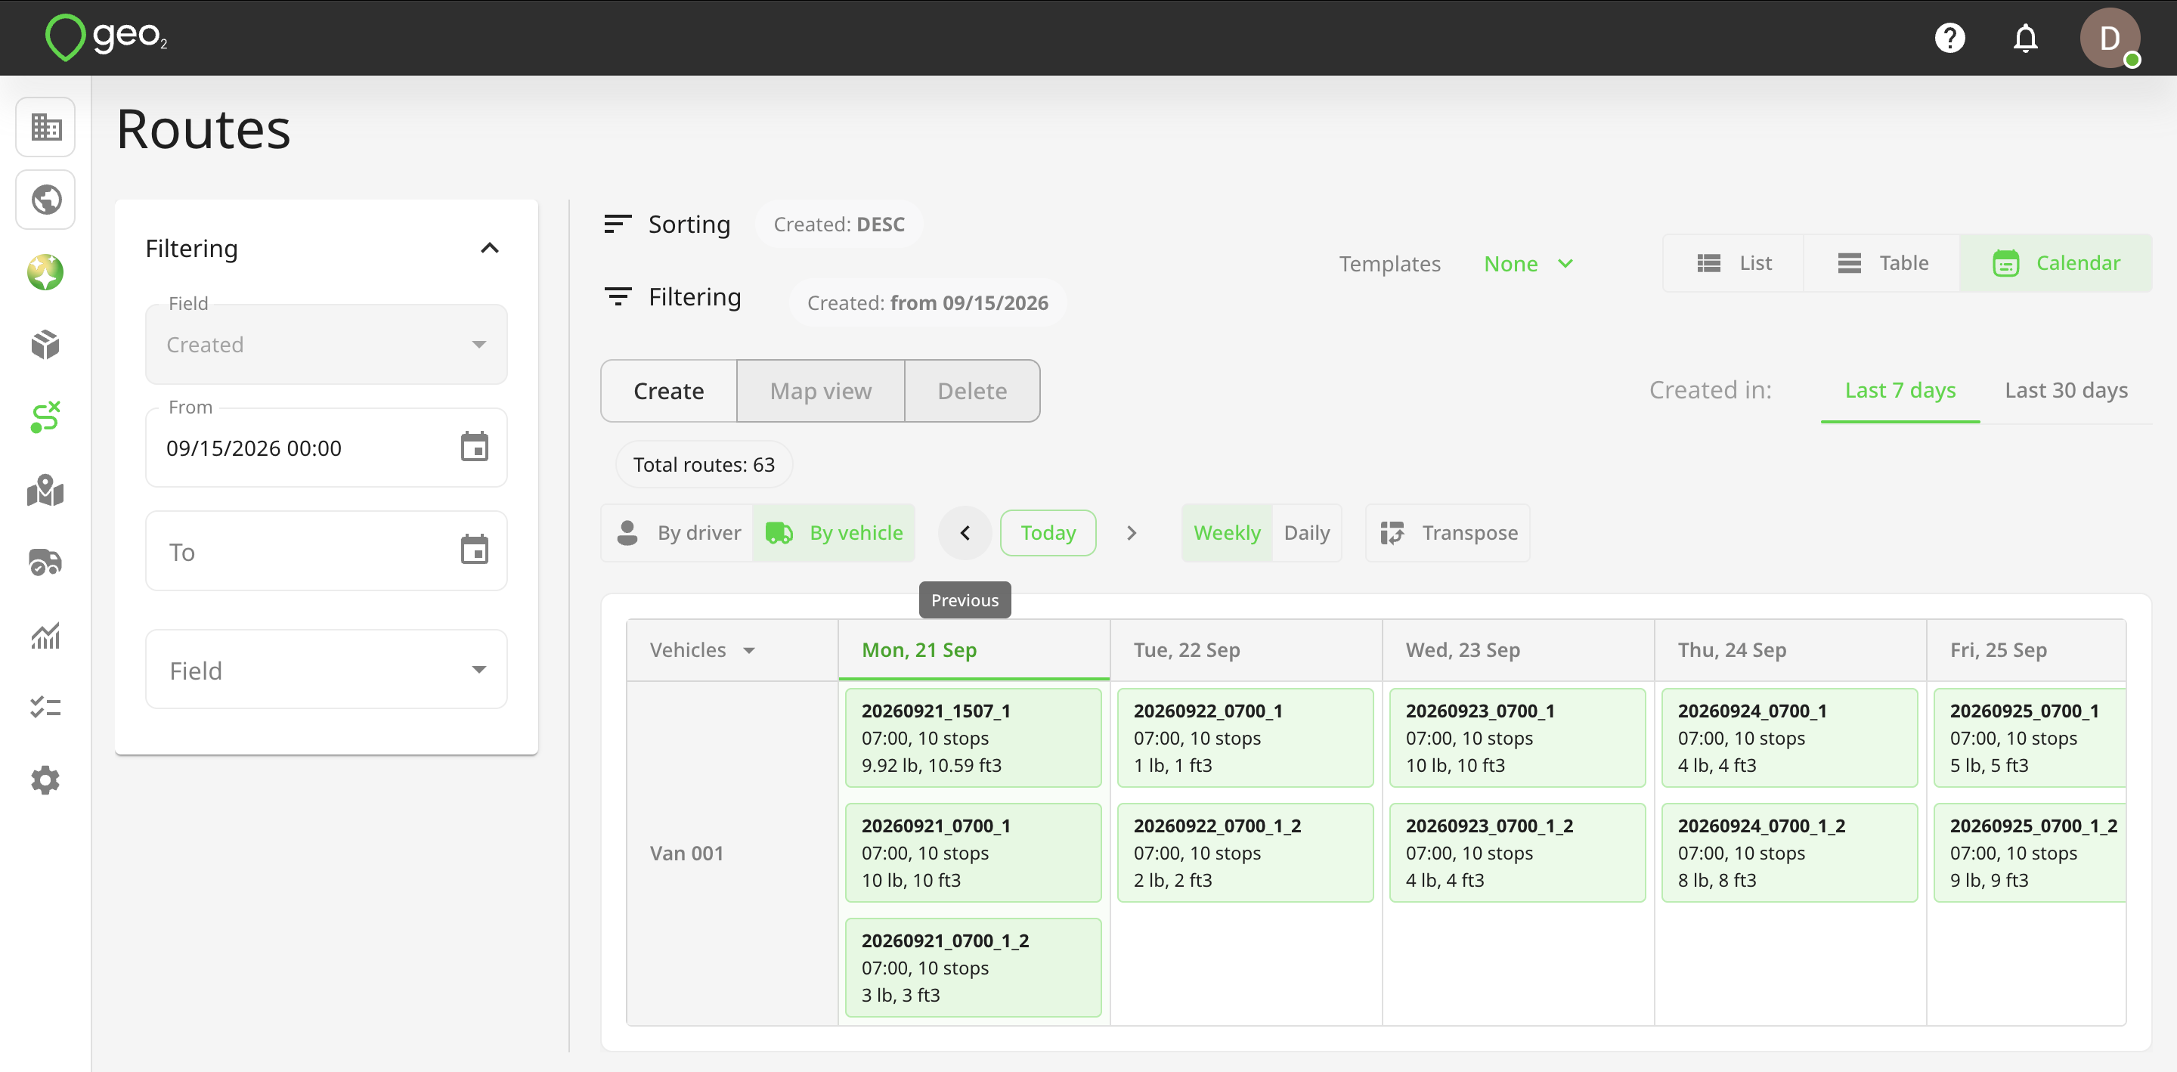The height and width of the screenshot is (1072, 2177).
Task: Open the package box sidebar icon
Action: [45, 344]
